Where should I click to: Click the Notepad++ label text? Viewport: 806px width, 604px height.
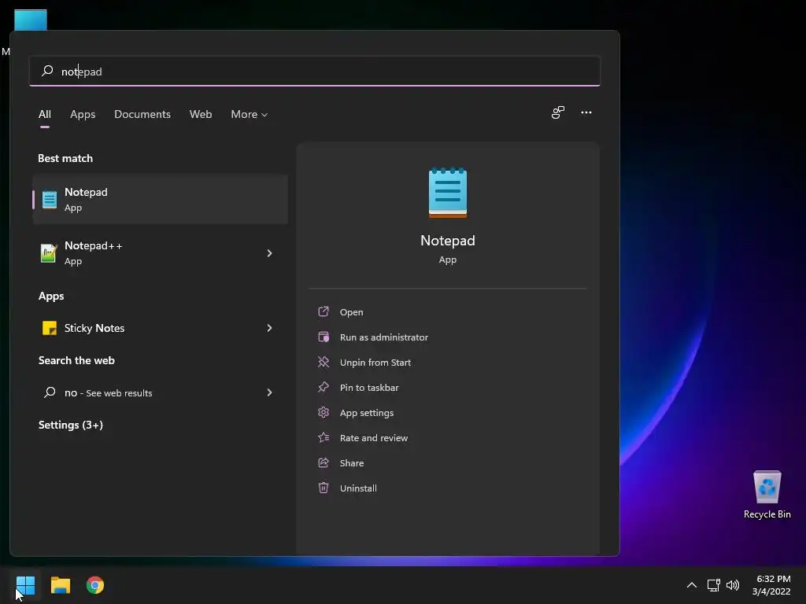(x=93, y=245)
